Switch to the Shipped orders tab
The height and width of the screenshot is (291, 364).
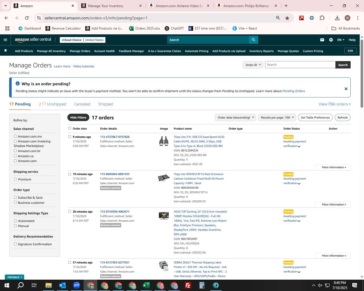point(106,104)
